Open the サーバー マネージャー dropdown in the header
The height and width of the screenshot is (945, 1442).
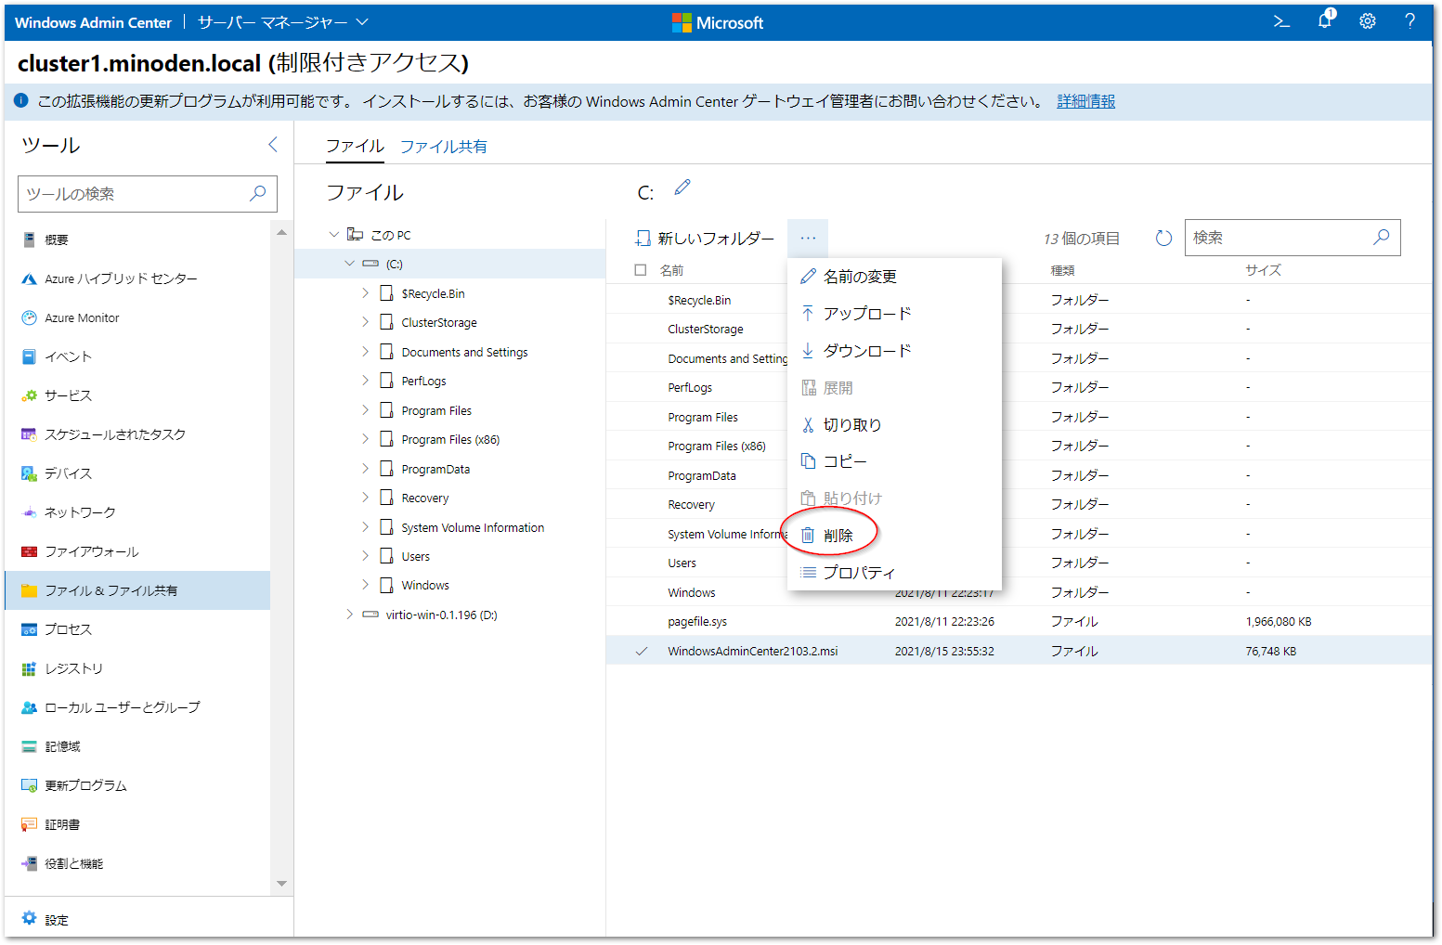click(x=280, y=20)
